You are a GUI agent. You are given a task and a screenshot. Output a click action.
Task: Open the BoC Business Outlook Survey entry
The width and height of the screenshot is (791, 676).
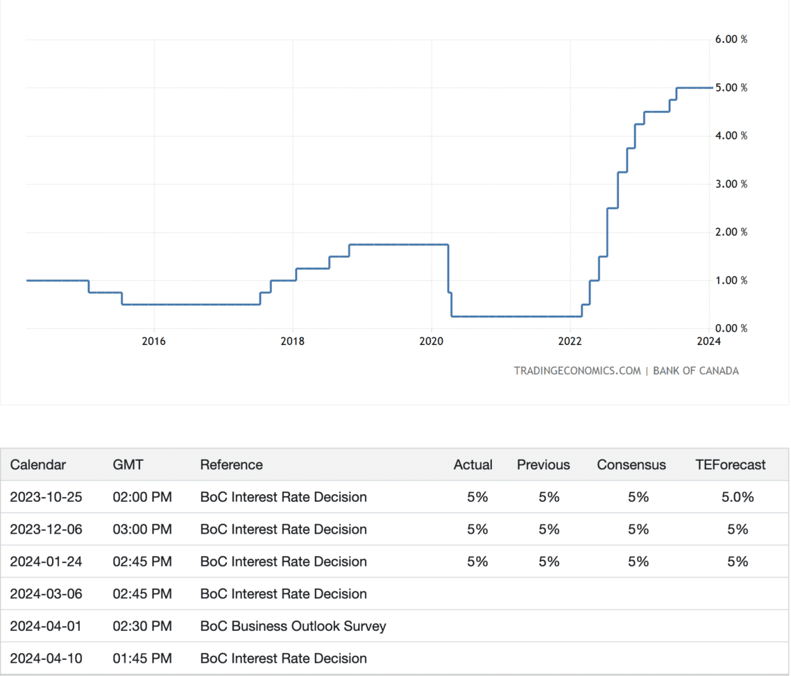(293, 626)
